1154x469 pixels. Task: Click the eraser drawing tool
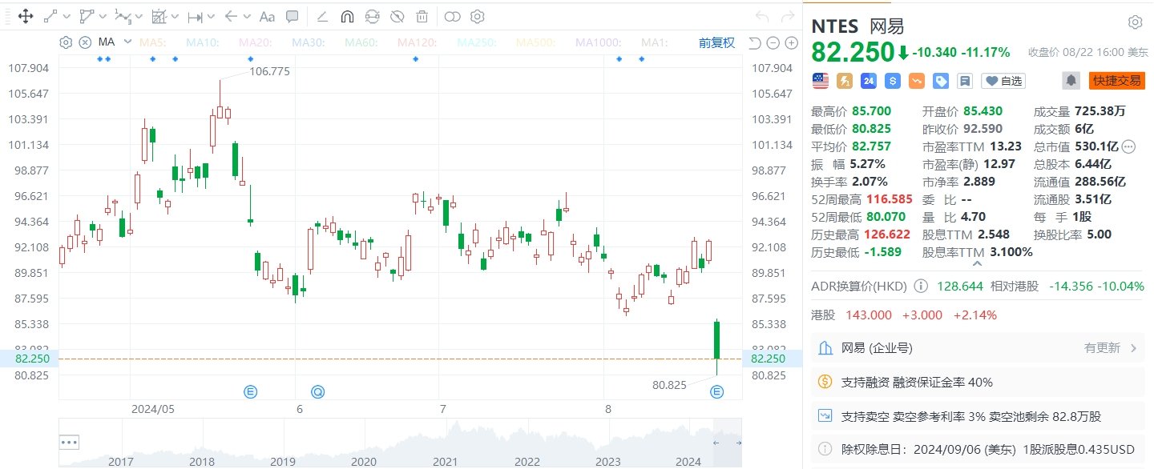(x=322, y=16)
